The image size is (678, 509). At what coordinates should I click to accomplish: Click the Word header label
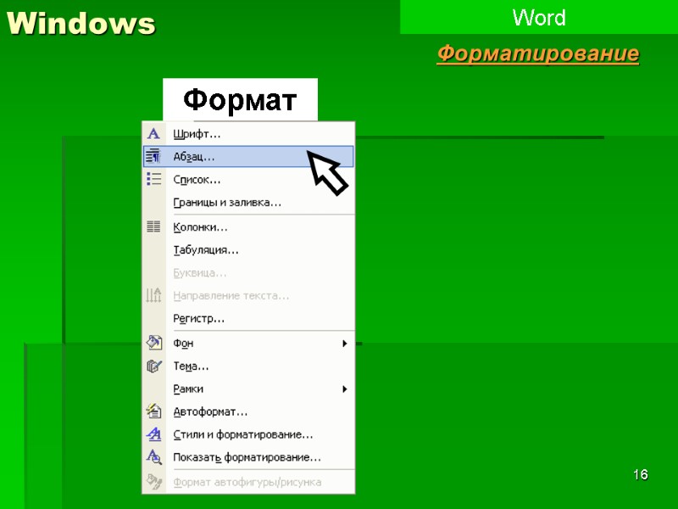point(539,18)
